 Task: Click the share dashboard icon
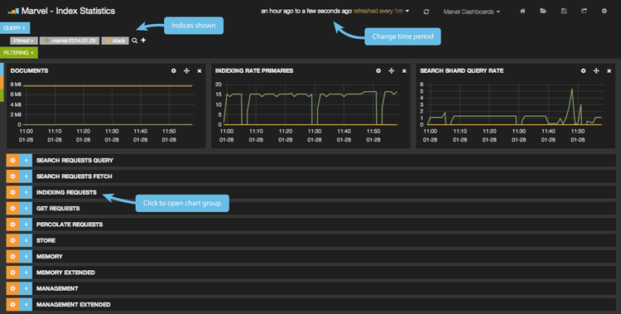(585, 11)
